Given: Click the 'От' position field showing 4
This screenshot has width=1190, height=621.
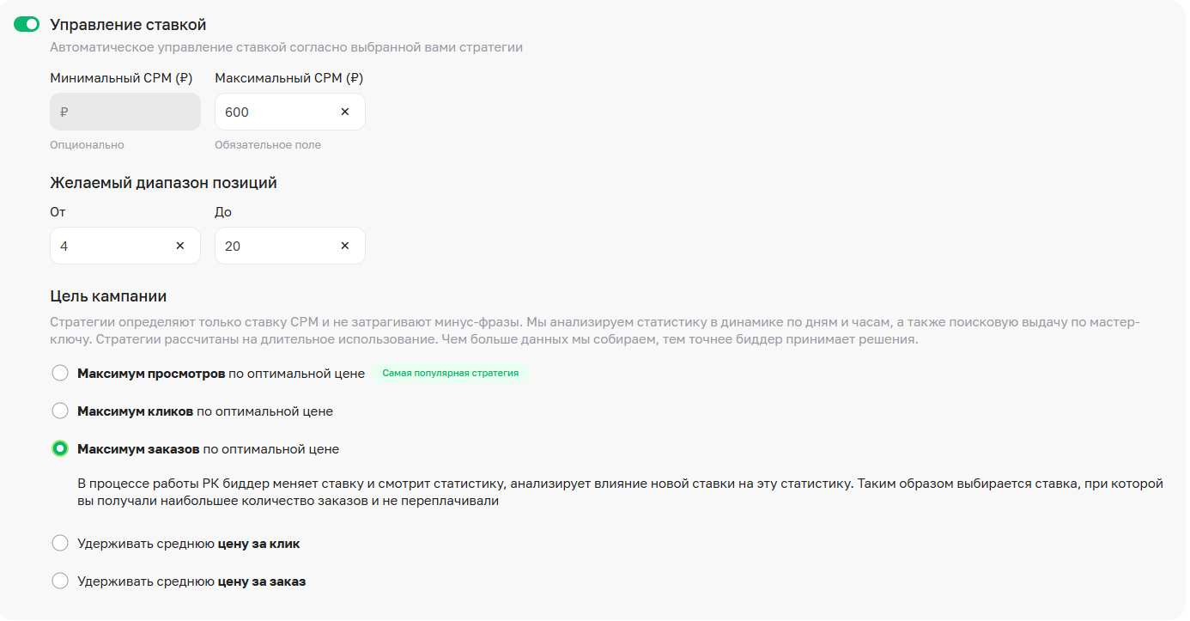Looking at the screenshot, I should coord(112,246).
